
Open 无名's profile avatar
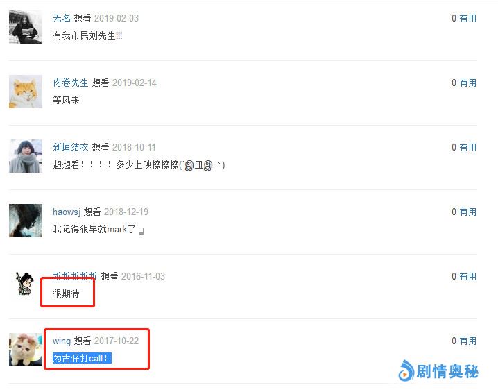coord(26,27)
